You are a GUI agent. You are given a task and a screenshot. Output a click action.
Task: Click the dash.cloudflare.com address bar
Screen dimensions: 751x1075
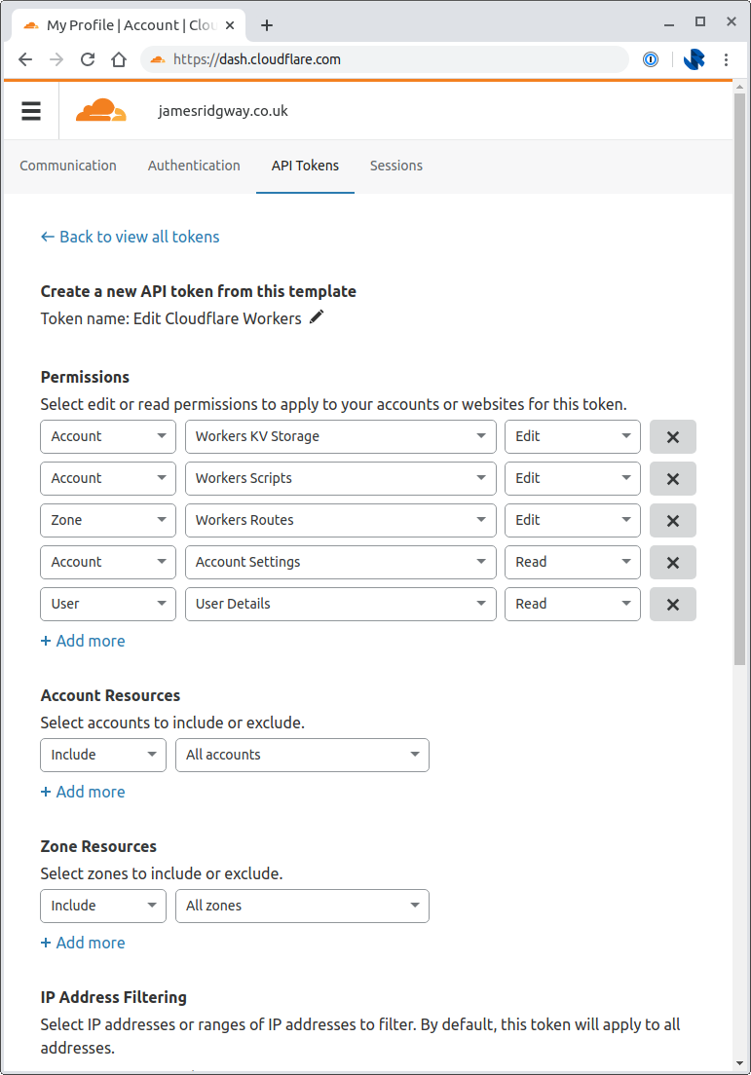click(384, 59)
